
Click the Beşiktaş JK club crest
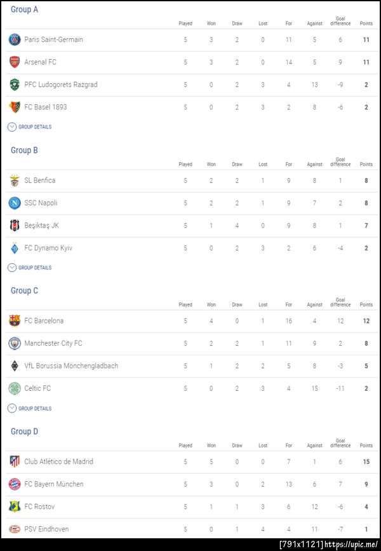(x=15, y=226)
